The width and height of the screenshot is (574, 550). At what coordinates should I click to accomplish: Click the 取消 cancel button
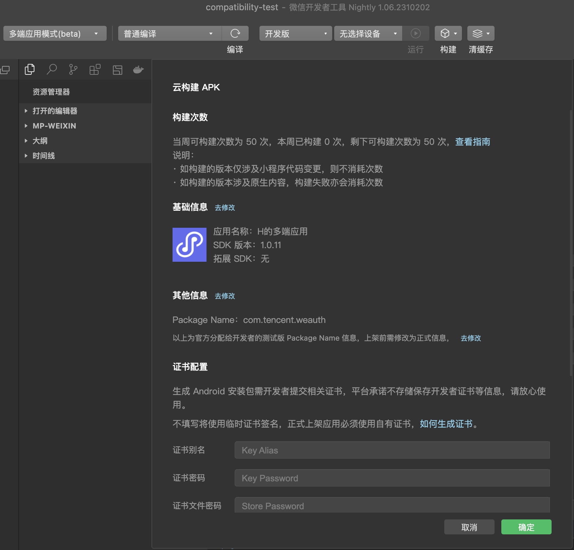point(469,527)
